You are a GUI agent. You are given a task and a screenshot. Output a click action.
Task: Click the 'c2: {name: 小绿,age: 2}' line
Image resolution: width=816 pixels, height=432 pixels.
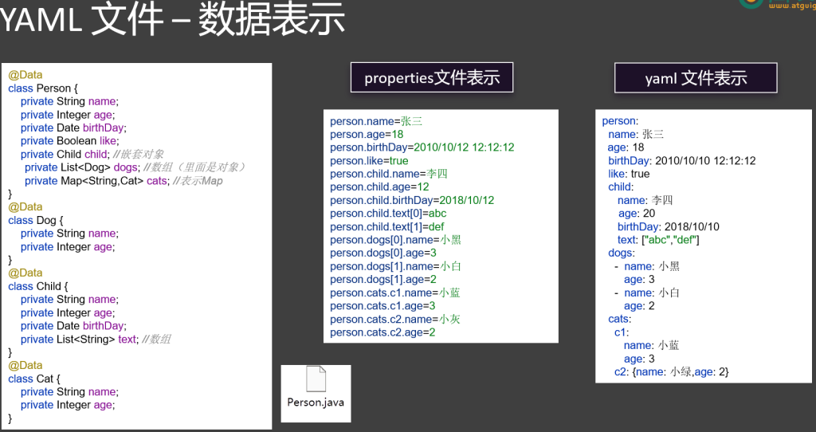(x=671, y=371)
